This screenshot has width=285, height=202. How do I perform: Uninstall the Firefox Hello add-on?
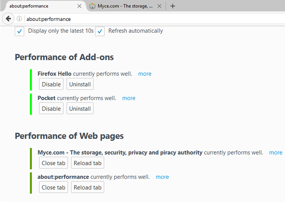point(80,84)
